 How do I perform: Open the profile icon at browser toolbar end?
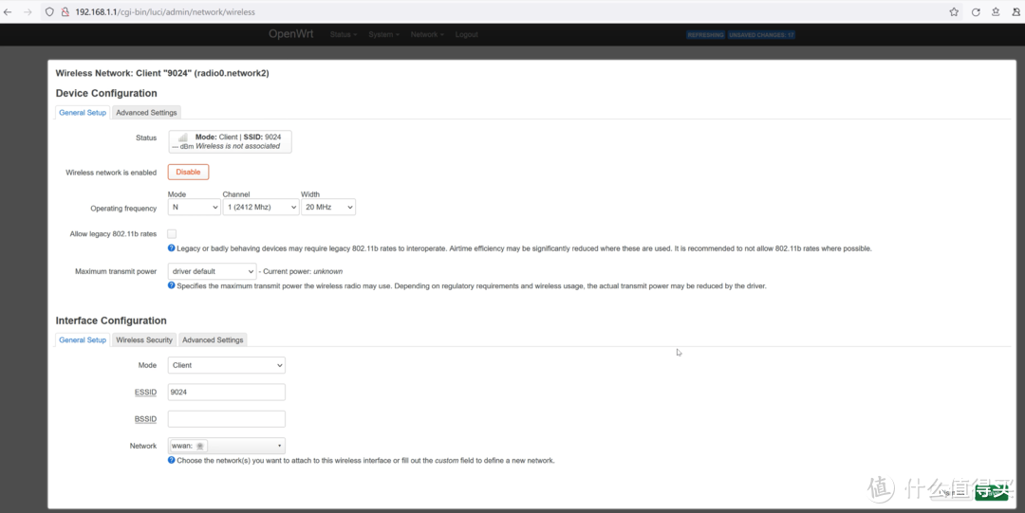pos(1017,11)
